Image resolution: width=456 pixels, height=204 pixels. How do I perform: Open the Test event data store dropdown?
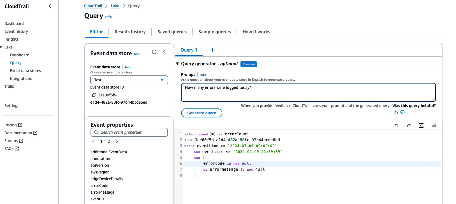click(129, 80)
